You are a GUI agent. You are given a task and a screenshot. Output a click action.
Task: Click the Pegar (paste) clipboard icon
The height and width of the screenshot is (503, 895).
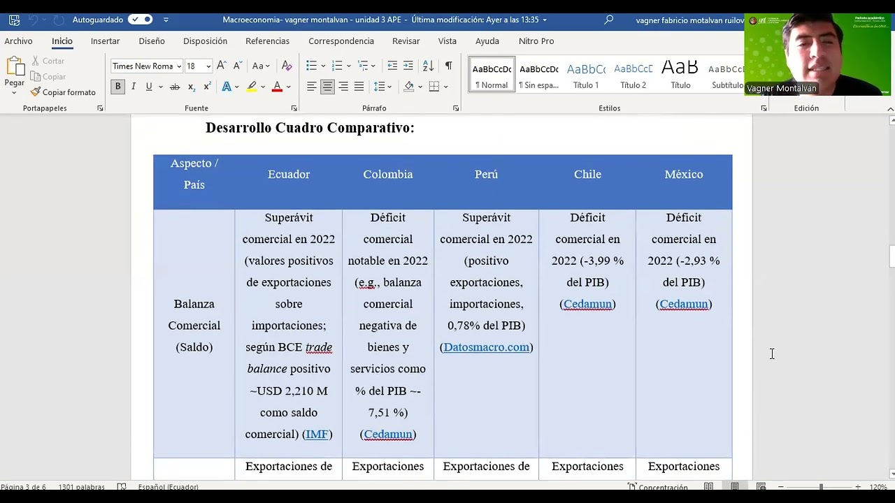[15, 67]
